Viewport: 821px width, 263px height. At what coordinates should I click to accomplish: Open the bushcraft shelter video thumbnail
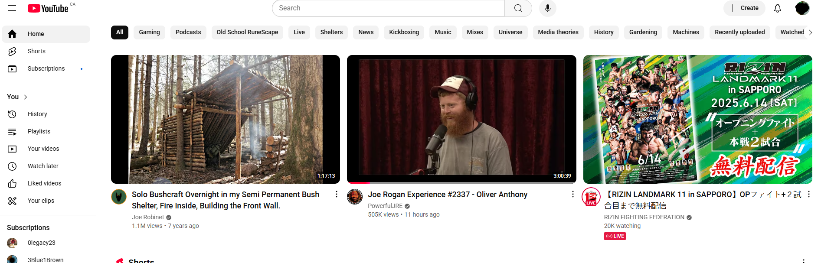click(x=226, y=119)
